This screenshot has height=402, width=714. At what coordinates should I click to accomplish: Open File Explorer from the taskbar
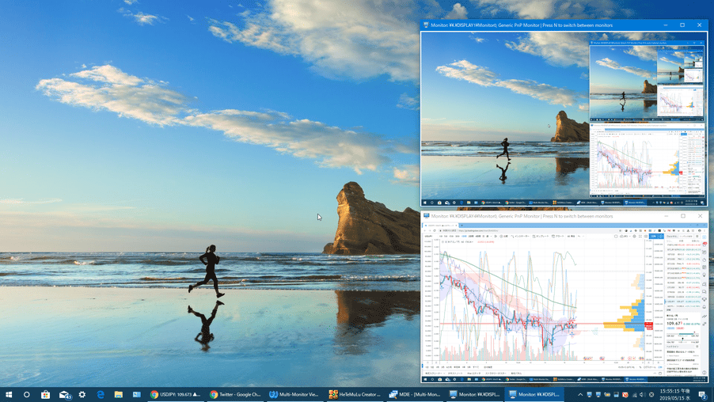119,394
